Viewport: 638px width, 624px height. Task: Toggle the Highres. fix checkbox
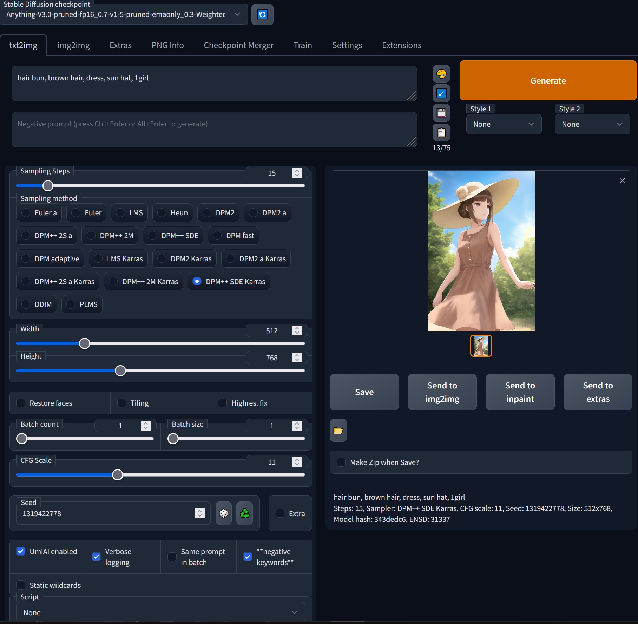click(x=223, y=403)
